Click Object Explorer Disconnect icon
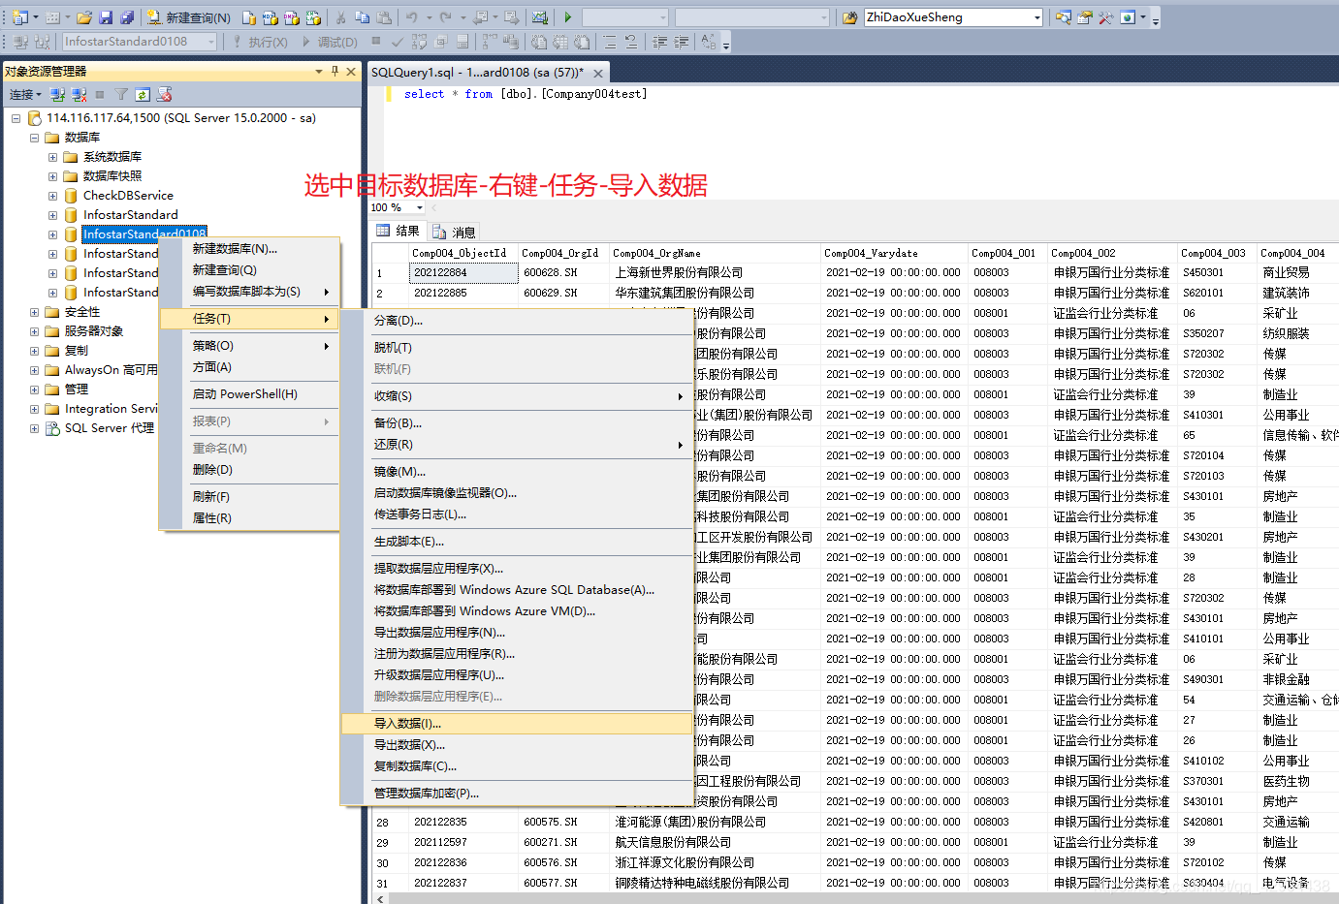 [80, 95]
